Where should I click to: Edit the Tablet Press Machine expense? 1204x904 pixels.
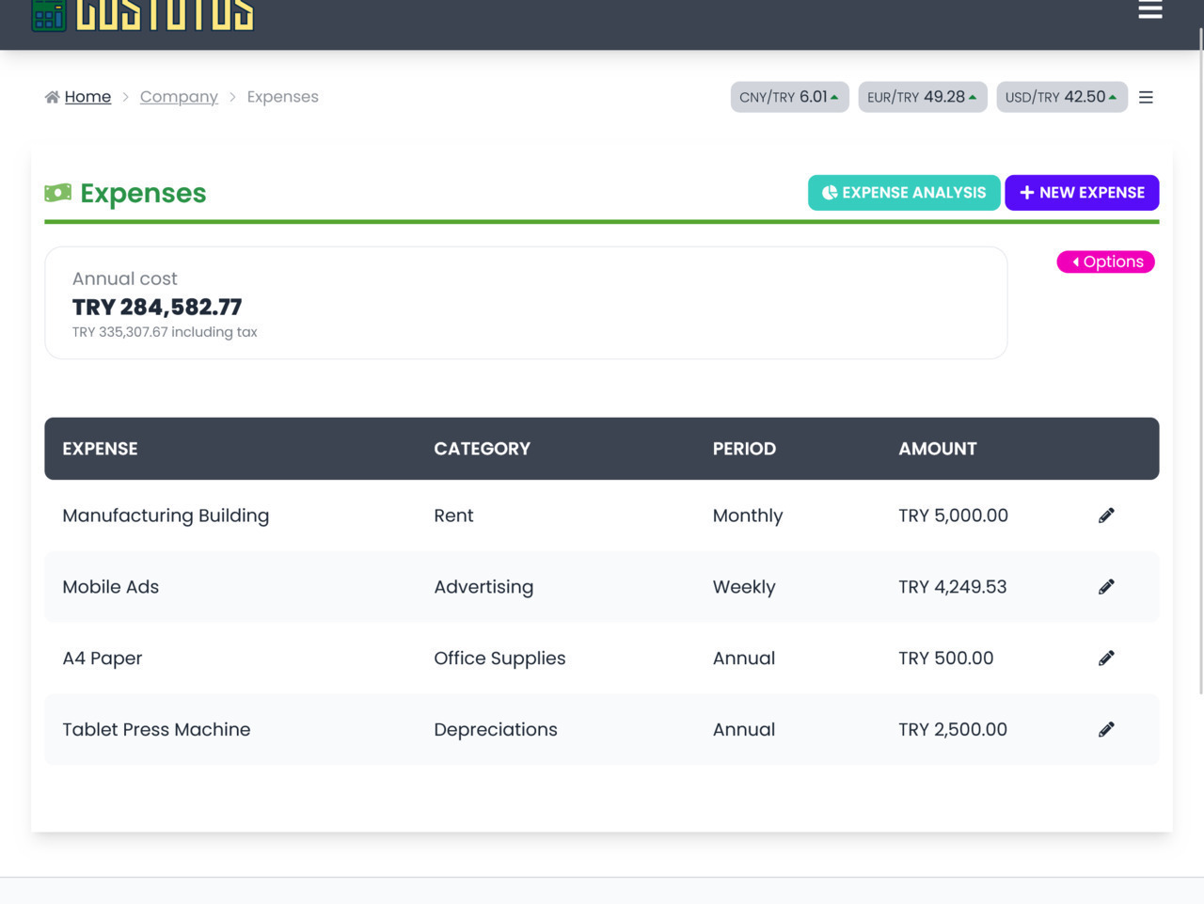point(1106,730)
